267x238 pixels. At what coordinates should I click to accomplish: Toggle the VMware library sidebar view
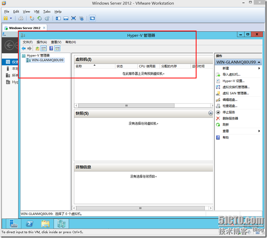(x=58, y=18)
